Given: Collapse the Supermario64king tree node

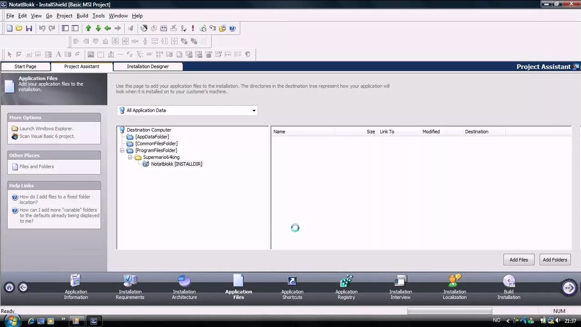Looking at the screenshot, I should (130, 157).
